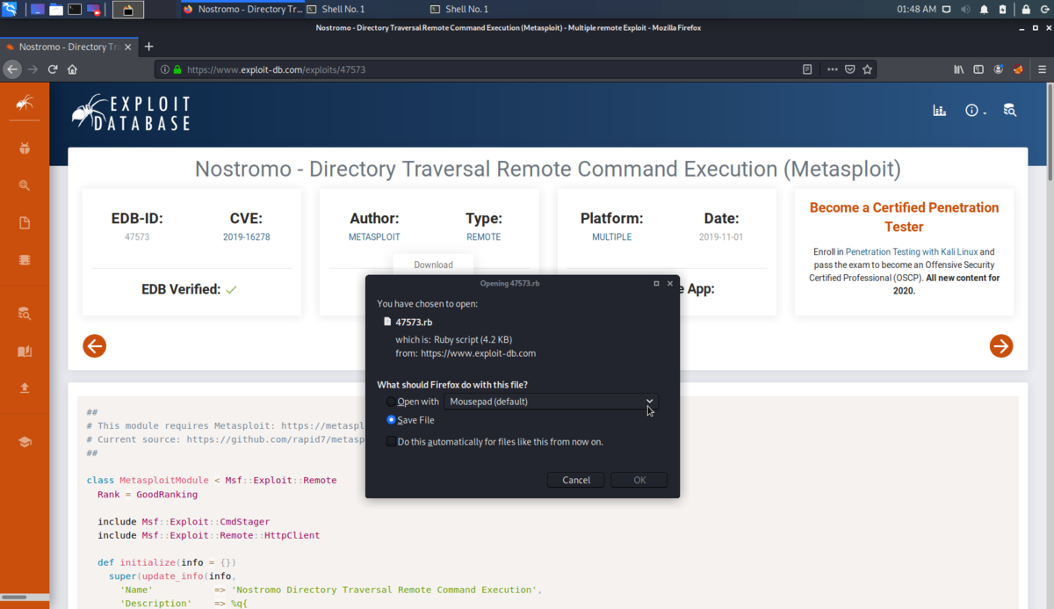Expand the Mousepad (default) application dropdown
Image resolution: width=1054 pixels, height=609 pixels.
(x=551, y=402)
